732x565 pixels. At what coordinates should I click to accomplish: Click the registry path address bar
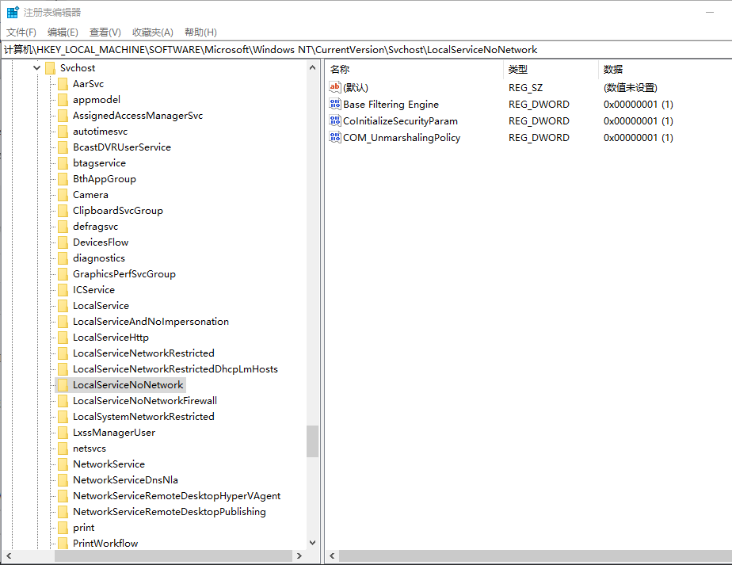point(366,49)
